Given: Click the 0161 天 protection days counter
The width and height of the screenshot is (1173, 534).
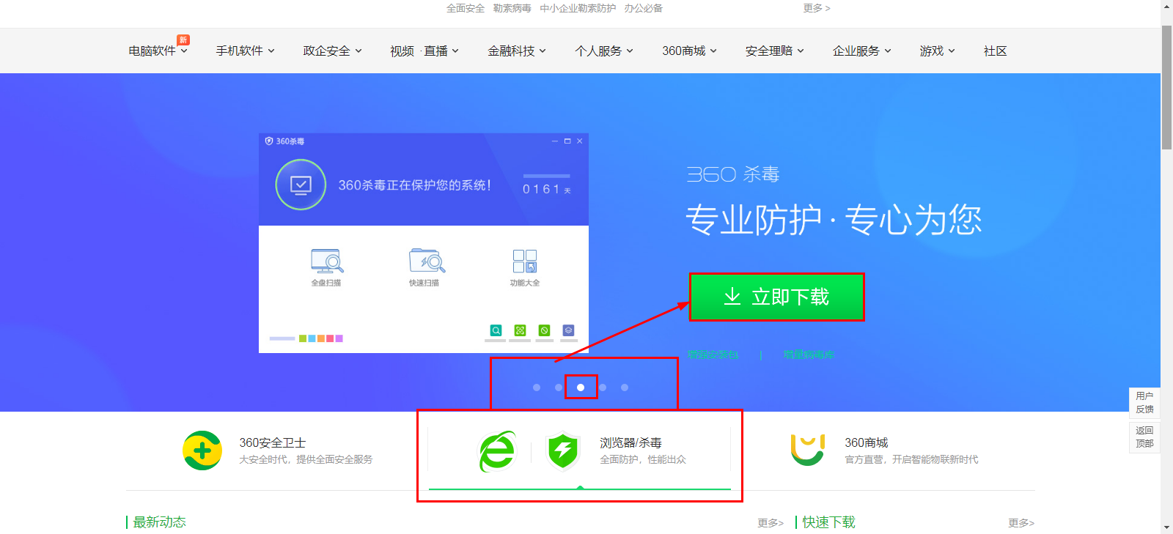Looking at the screenshot, I should point(547,189).
